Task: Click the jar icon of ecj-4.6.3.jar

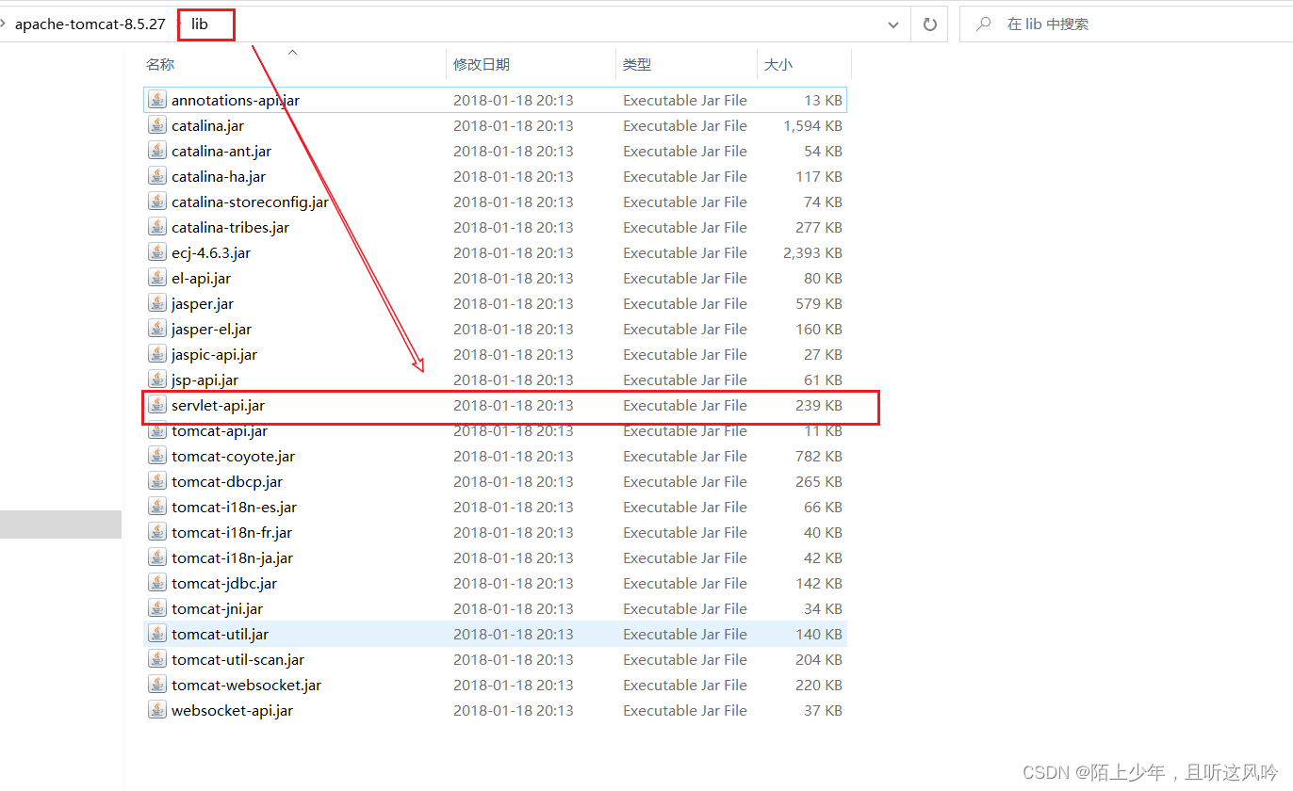Action: point(157,252)
